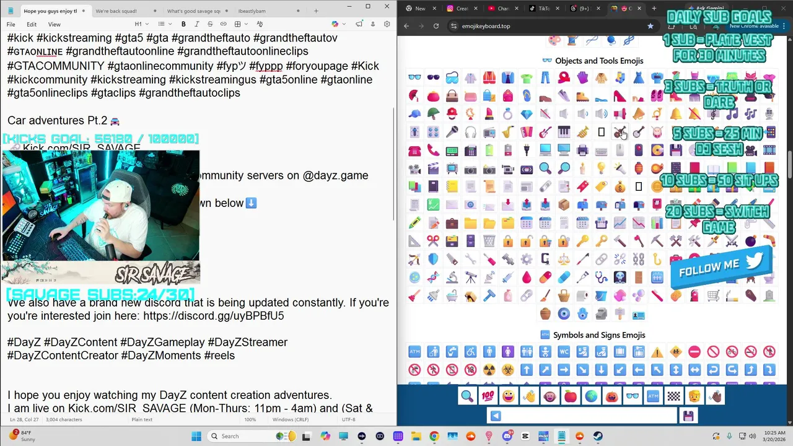Open the table dropdown in Notepad
The width and height of the screenshot is (793, 446).
[242, 24]
